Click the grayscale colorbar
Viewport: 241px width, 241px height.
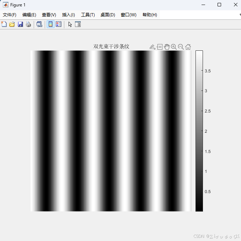click(199, 131)
